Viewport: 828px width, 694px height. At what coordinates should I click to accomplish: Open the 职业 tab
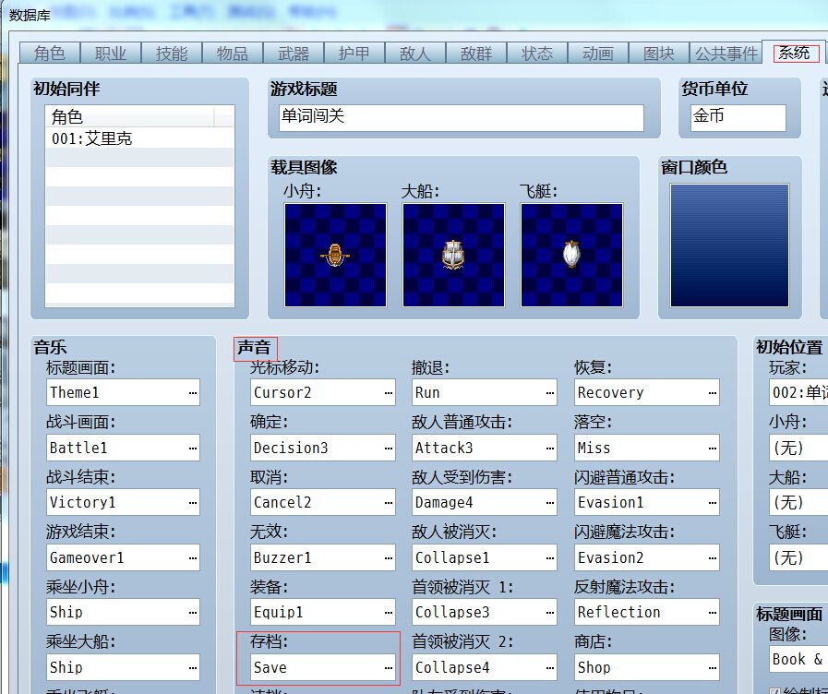111,54
